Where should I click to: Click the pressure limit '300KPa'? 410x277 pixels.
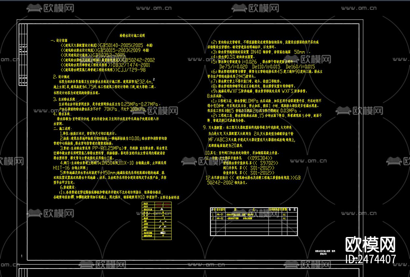(x=138, y=109)
